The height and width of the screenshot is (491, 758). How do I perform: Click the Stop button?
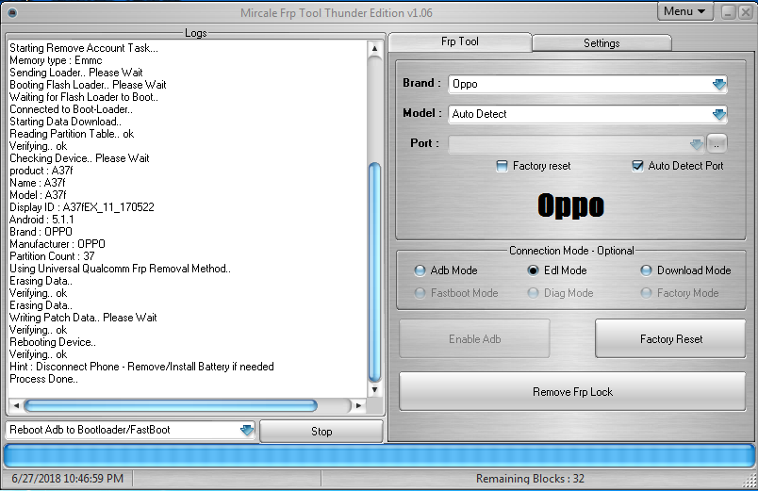[x=321, y=431]
